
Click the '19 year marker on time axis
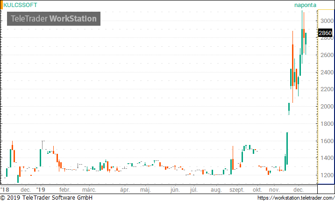[x=41, y=189]
